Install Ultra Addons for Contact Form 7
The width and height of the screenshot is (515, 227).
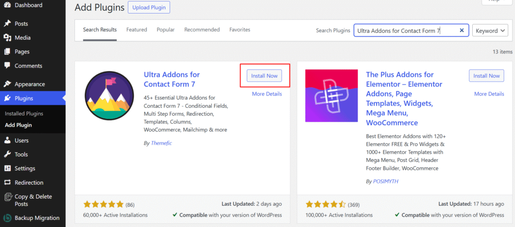coord(265,76)
